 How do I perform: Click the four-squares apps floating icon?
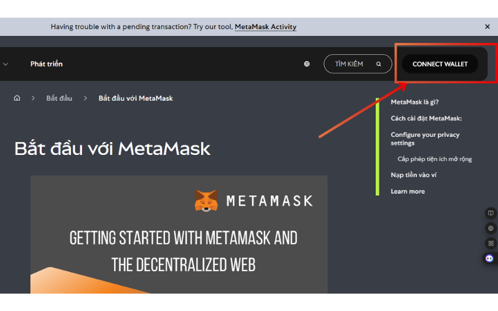pos(491,243)
